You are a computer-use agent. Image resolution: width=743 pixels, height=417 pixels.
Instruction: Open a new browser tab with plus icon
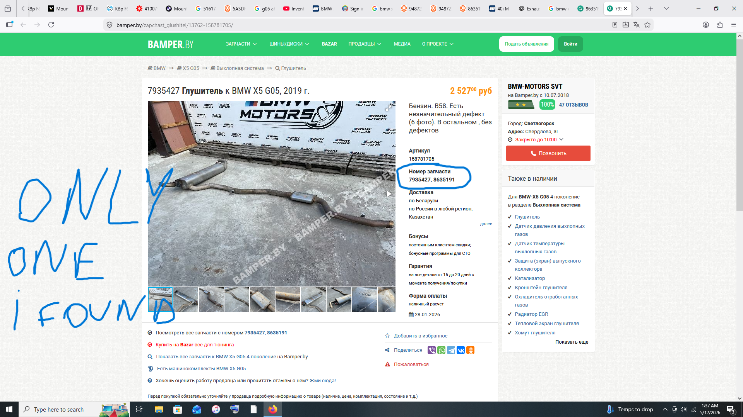651,8
